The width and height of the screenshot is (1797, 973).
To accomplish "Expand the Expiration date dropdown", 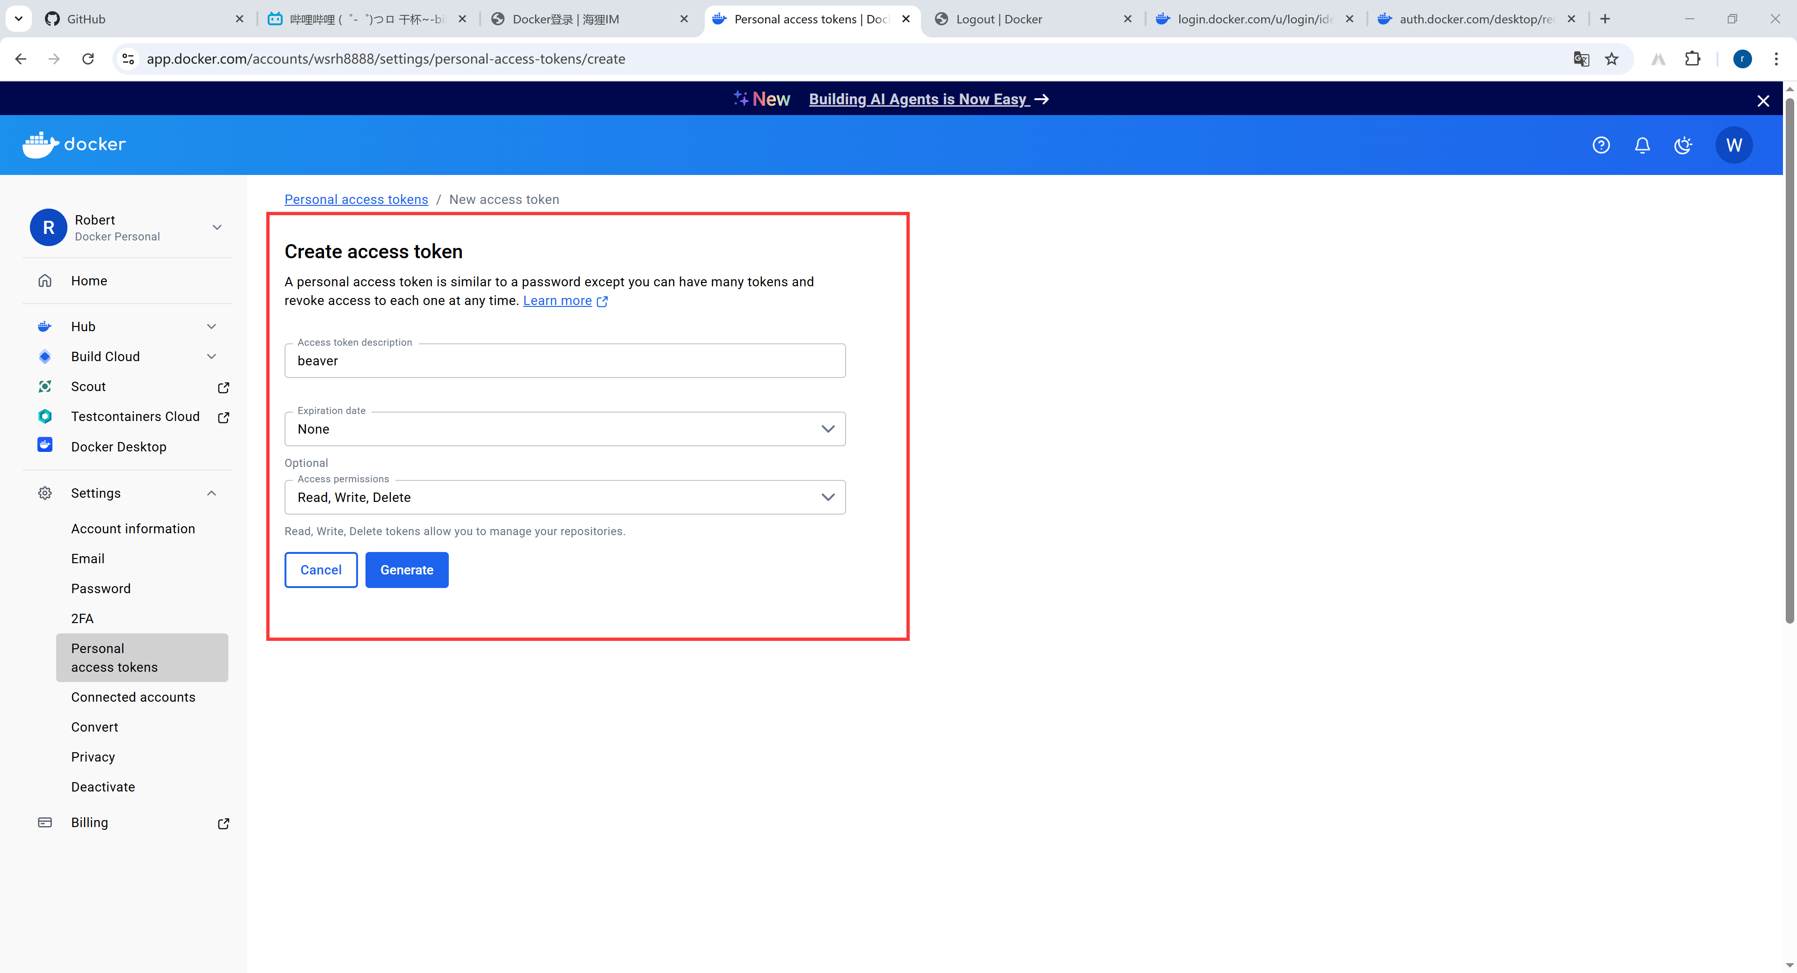I will click(x=564, y=429).
